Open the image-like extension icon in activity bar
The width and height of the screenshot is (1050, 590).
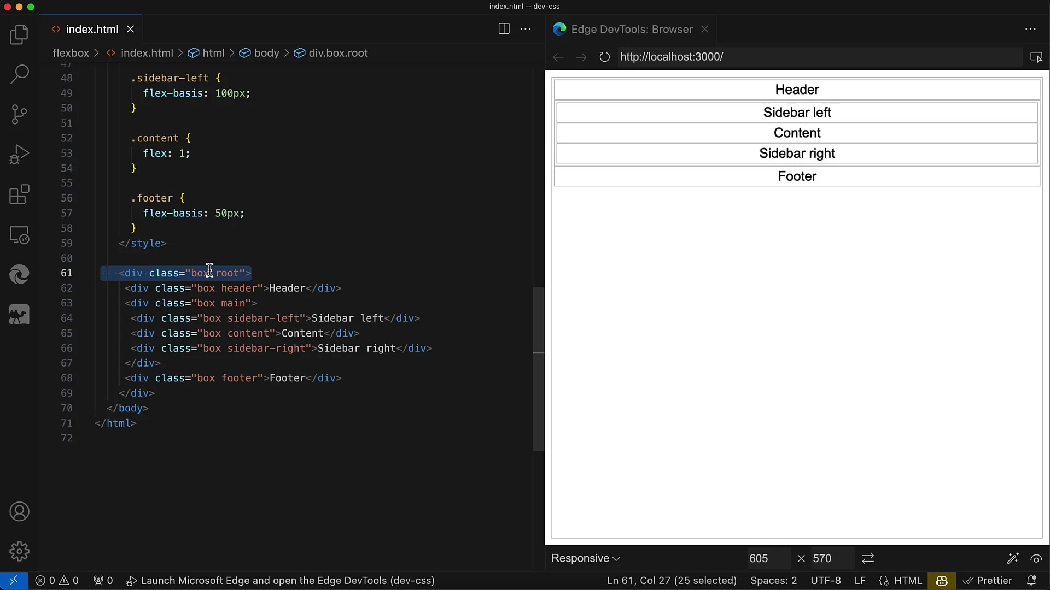point(19,315)
